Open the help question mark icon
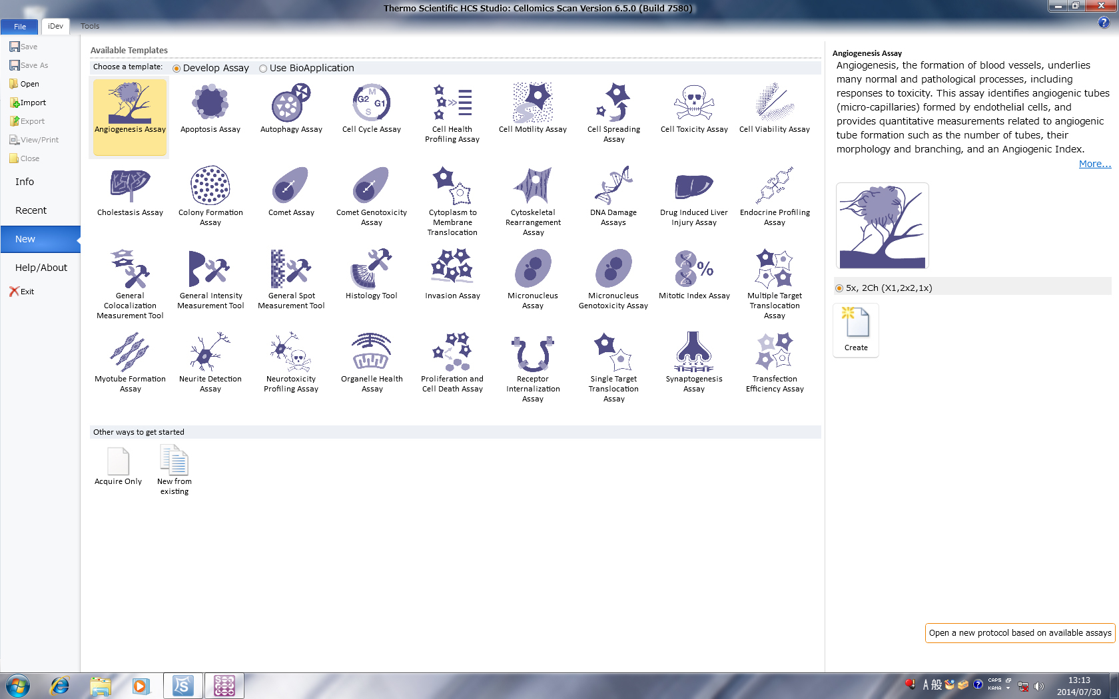This screenshot has width=1119, height=699. click(1104, 23)
